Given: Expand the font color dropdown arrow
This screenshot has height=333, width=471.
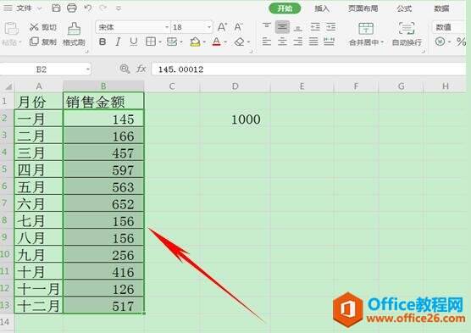Looking at the screenshot, I should pyautogui.click(x=225, y=42).
